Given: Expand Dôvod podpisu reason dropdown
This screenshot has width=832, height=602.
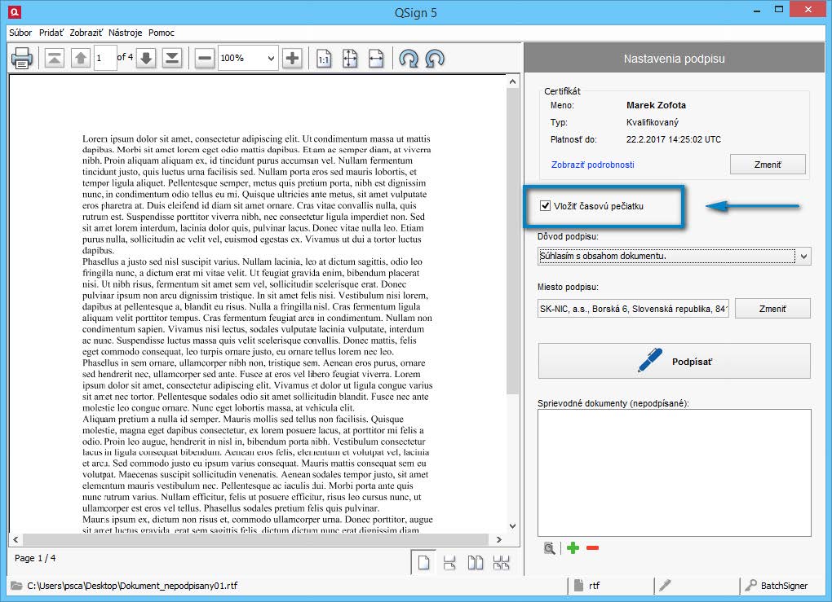Looking at the screenshot, I should point(803,257).
